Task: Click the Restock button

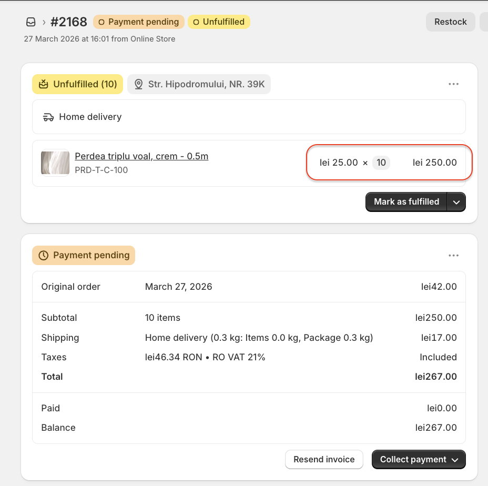Action: (450, 22)
